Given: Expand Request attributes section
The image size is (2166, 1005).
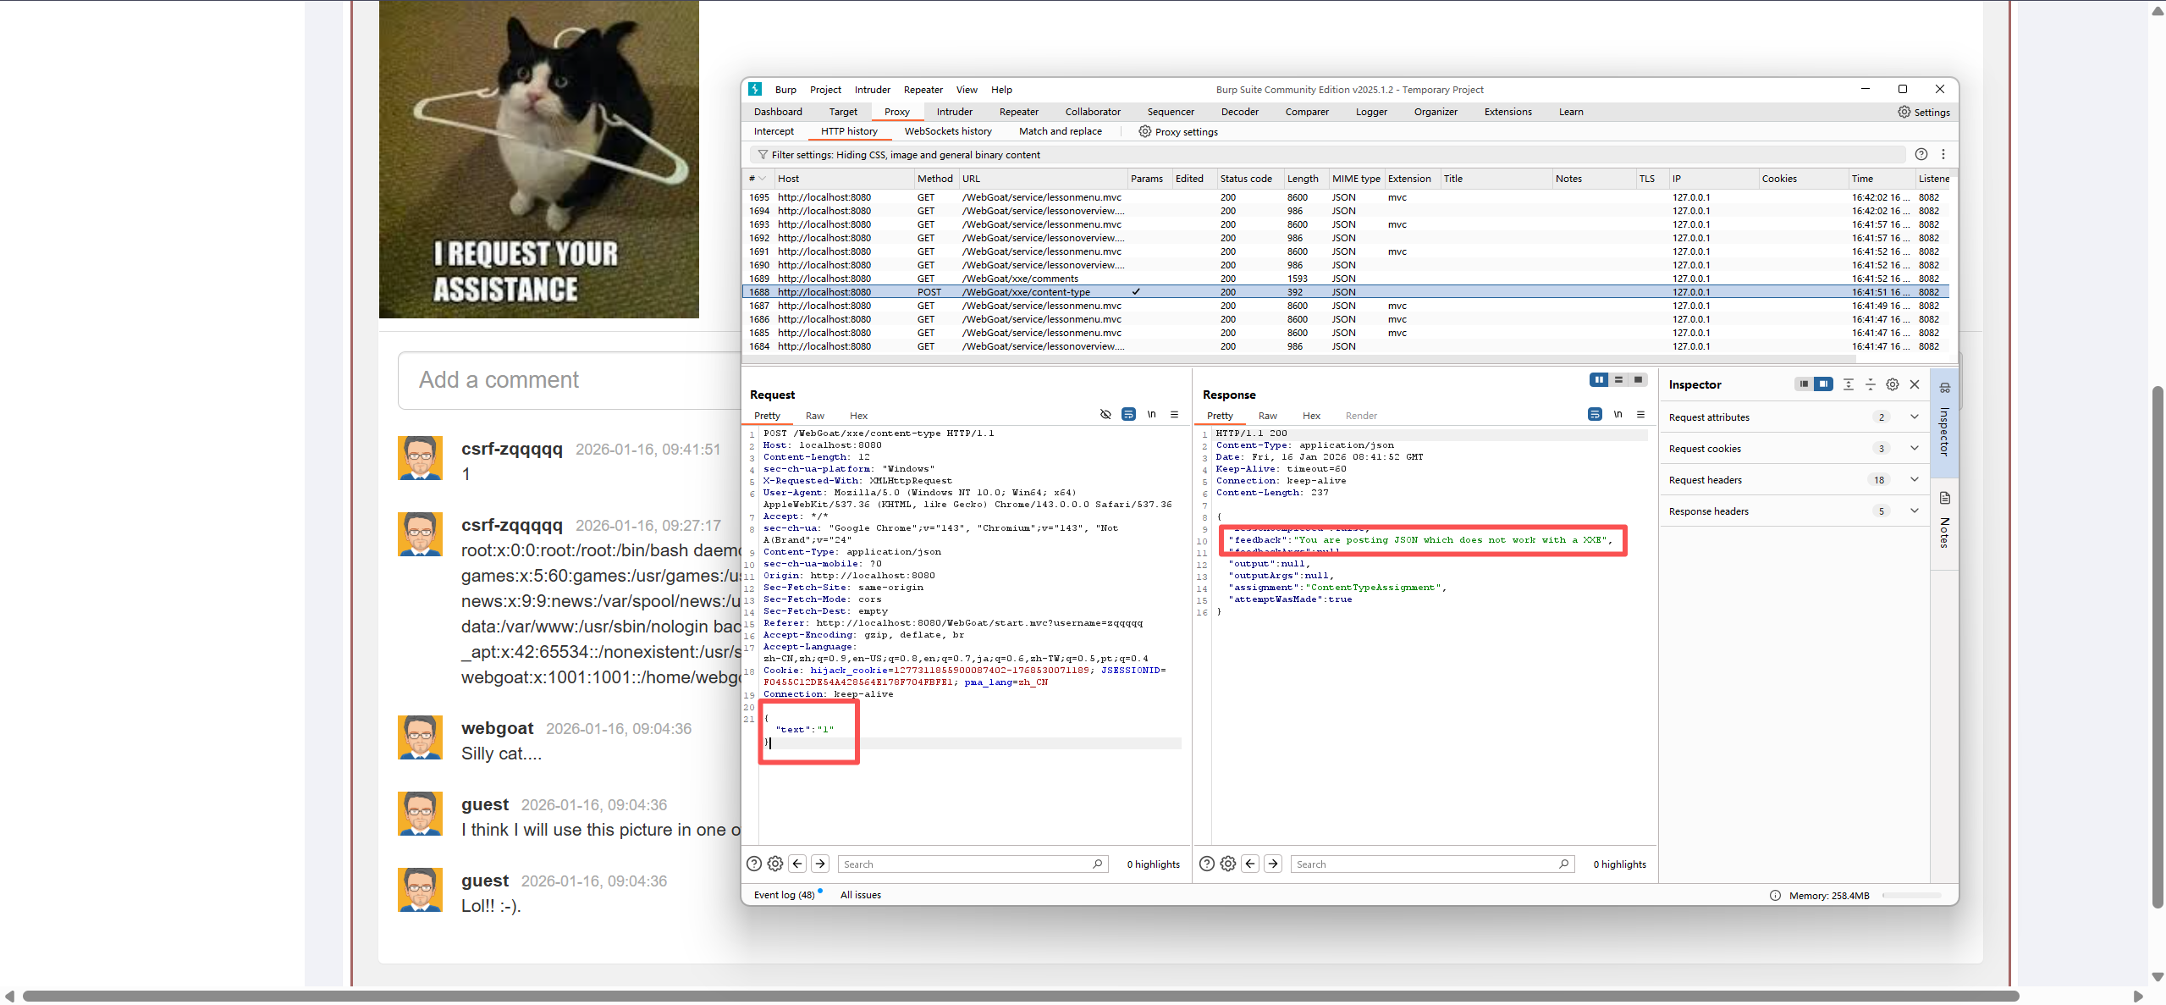Looking at the screenshot, I should point(1914,417).
